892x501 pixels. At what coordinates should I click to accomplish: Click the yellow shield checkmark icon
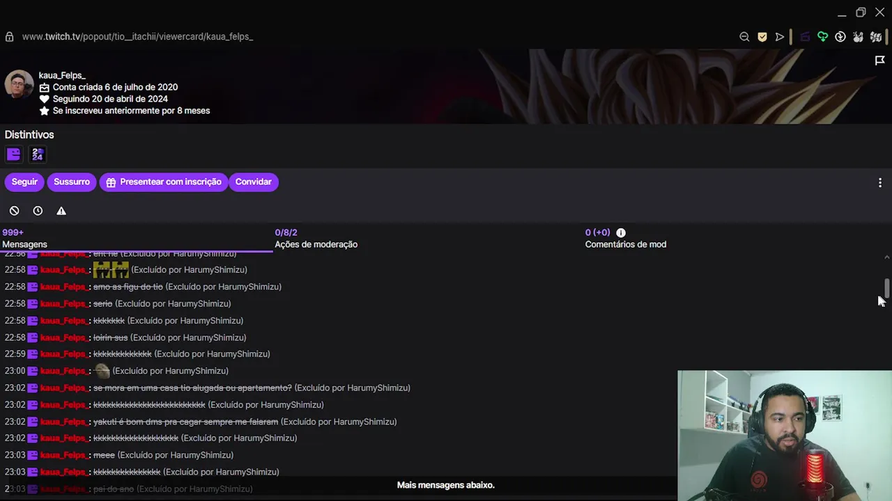762,37
